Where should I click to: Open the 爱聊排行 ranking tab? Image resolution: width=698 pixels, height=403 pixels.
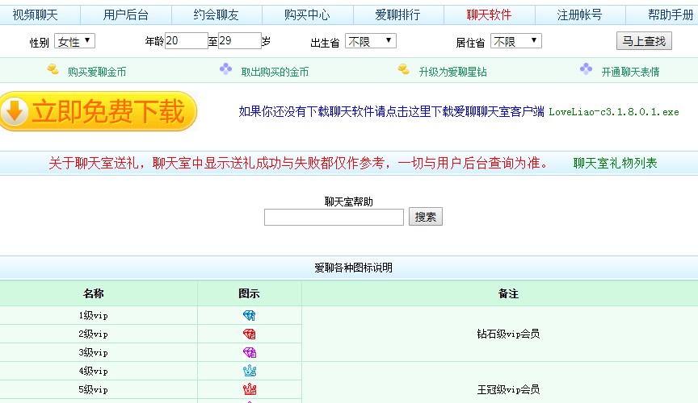[397, 15]
